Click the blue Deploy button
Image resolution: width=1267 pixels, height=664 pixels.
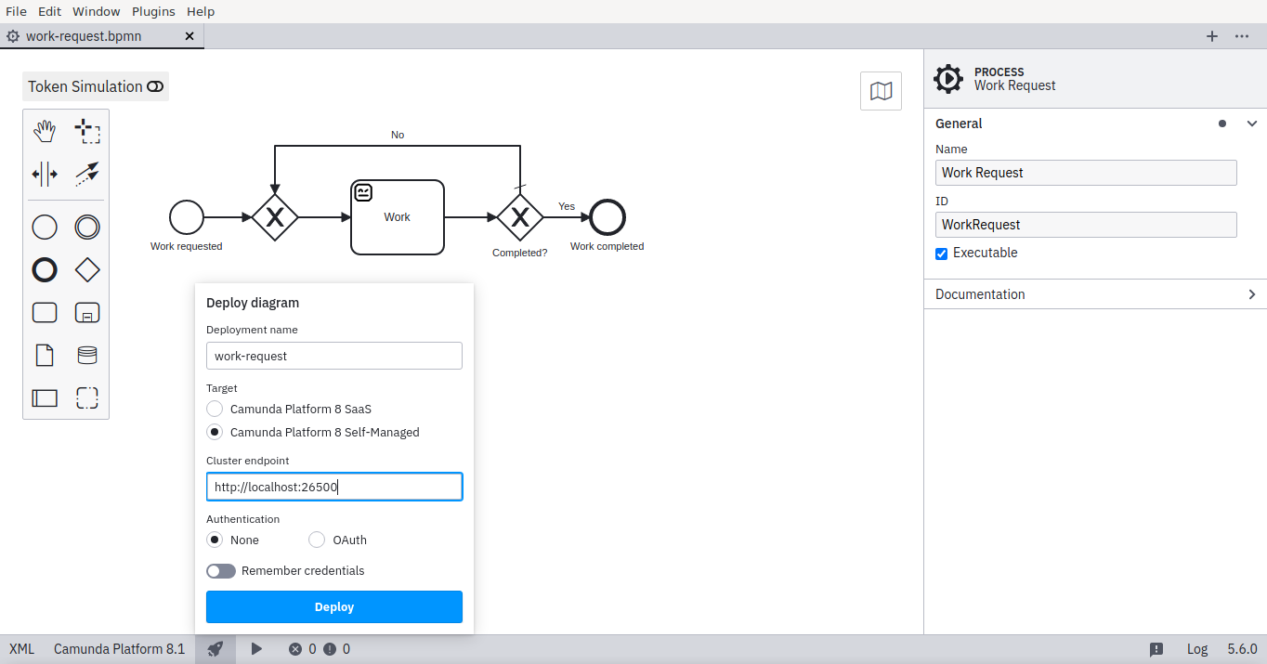point(334,606)
